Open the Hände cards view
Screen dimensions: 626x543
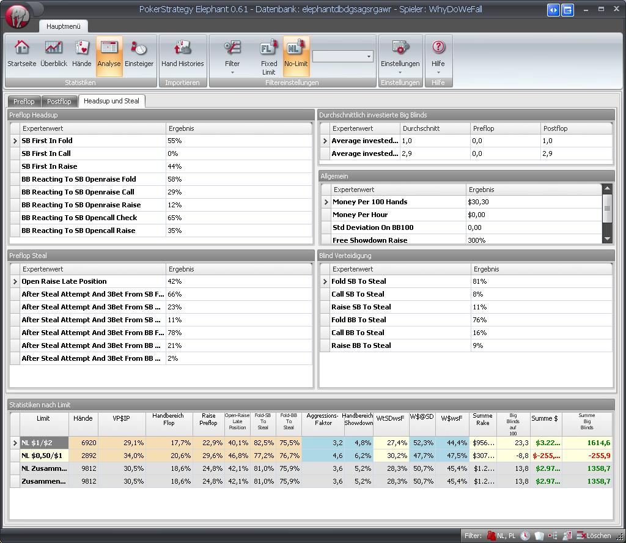pos(82,54)
